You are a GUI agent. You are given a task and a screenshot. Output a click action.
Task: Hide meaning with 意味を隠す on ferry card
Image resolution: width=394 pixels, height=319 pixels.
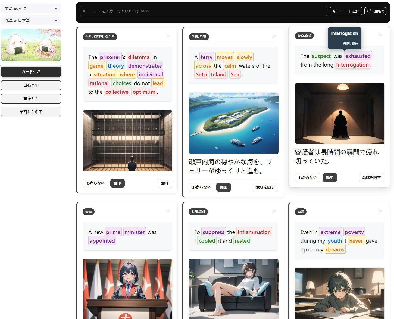pos(265,187)
